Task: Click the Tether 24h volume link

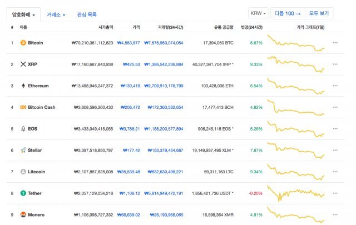Action: pyautogui.click(x=164, y=193)
